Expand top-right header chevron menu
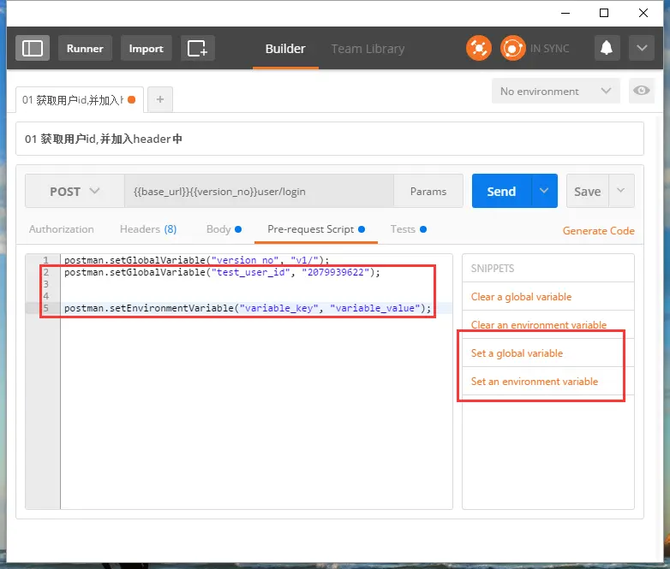 642,48
